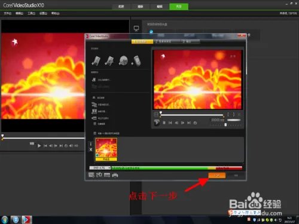Toggle the first-clip-as-intro checkbox above thumbnail strip
299x224 pixels.
point(95,133)
